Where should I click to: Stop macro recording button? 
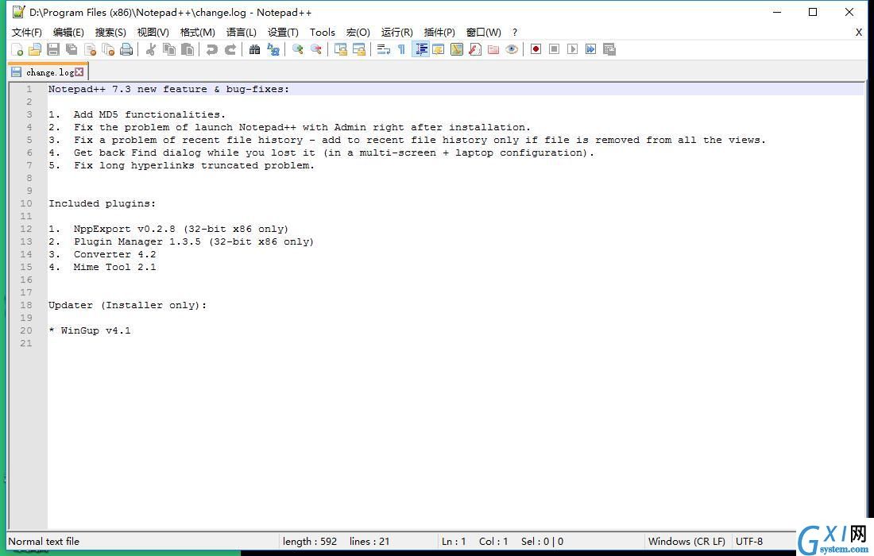click(x=554, y=49)
